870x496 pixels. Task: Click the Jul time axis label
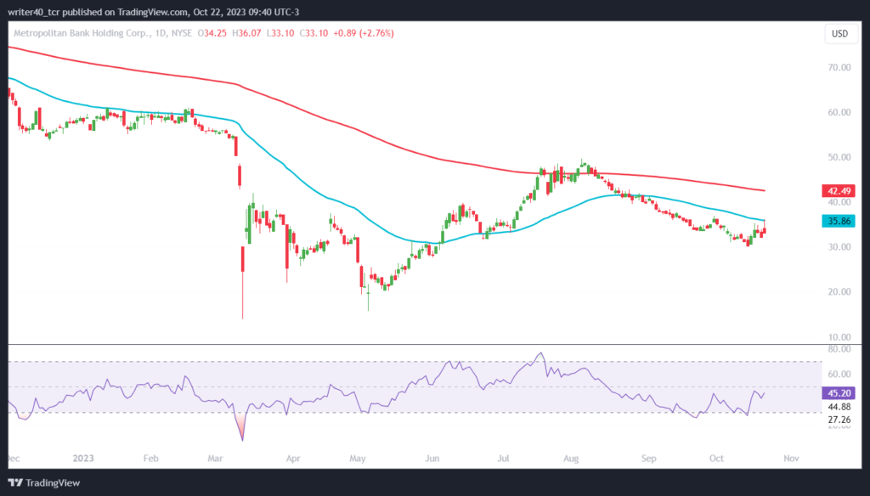tap(503, 459)
